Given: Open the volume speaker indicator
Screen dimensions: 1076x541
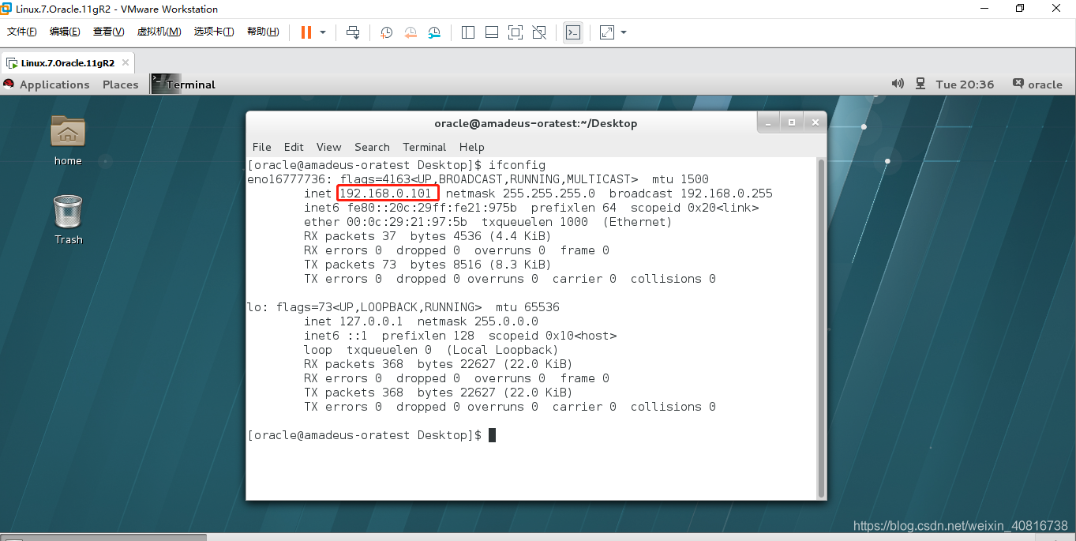Looking at the screenshot, I should point(898,84).
